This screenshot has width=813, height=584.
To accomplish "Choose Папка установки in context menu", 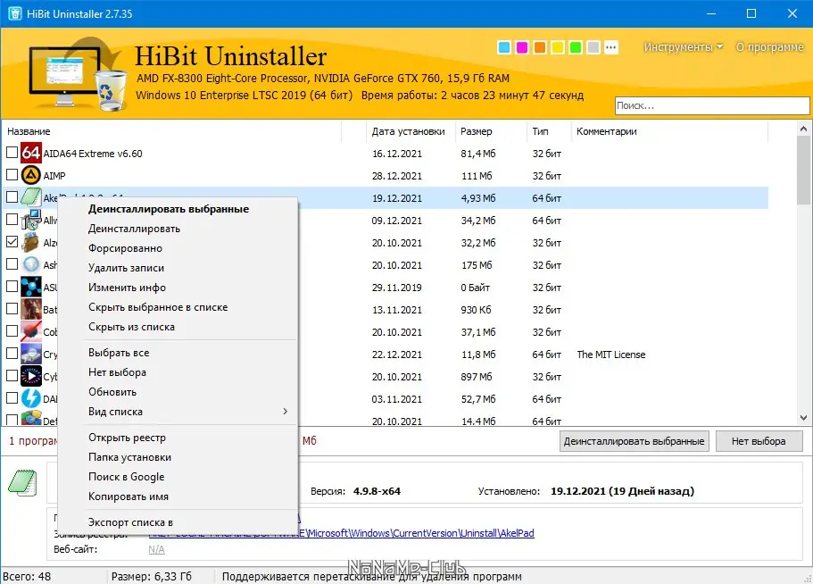I will pos(178,457).
